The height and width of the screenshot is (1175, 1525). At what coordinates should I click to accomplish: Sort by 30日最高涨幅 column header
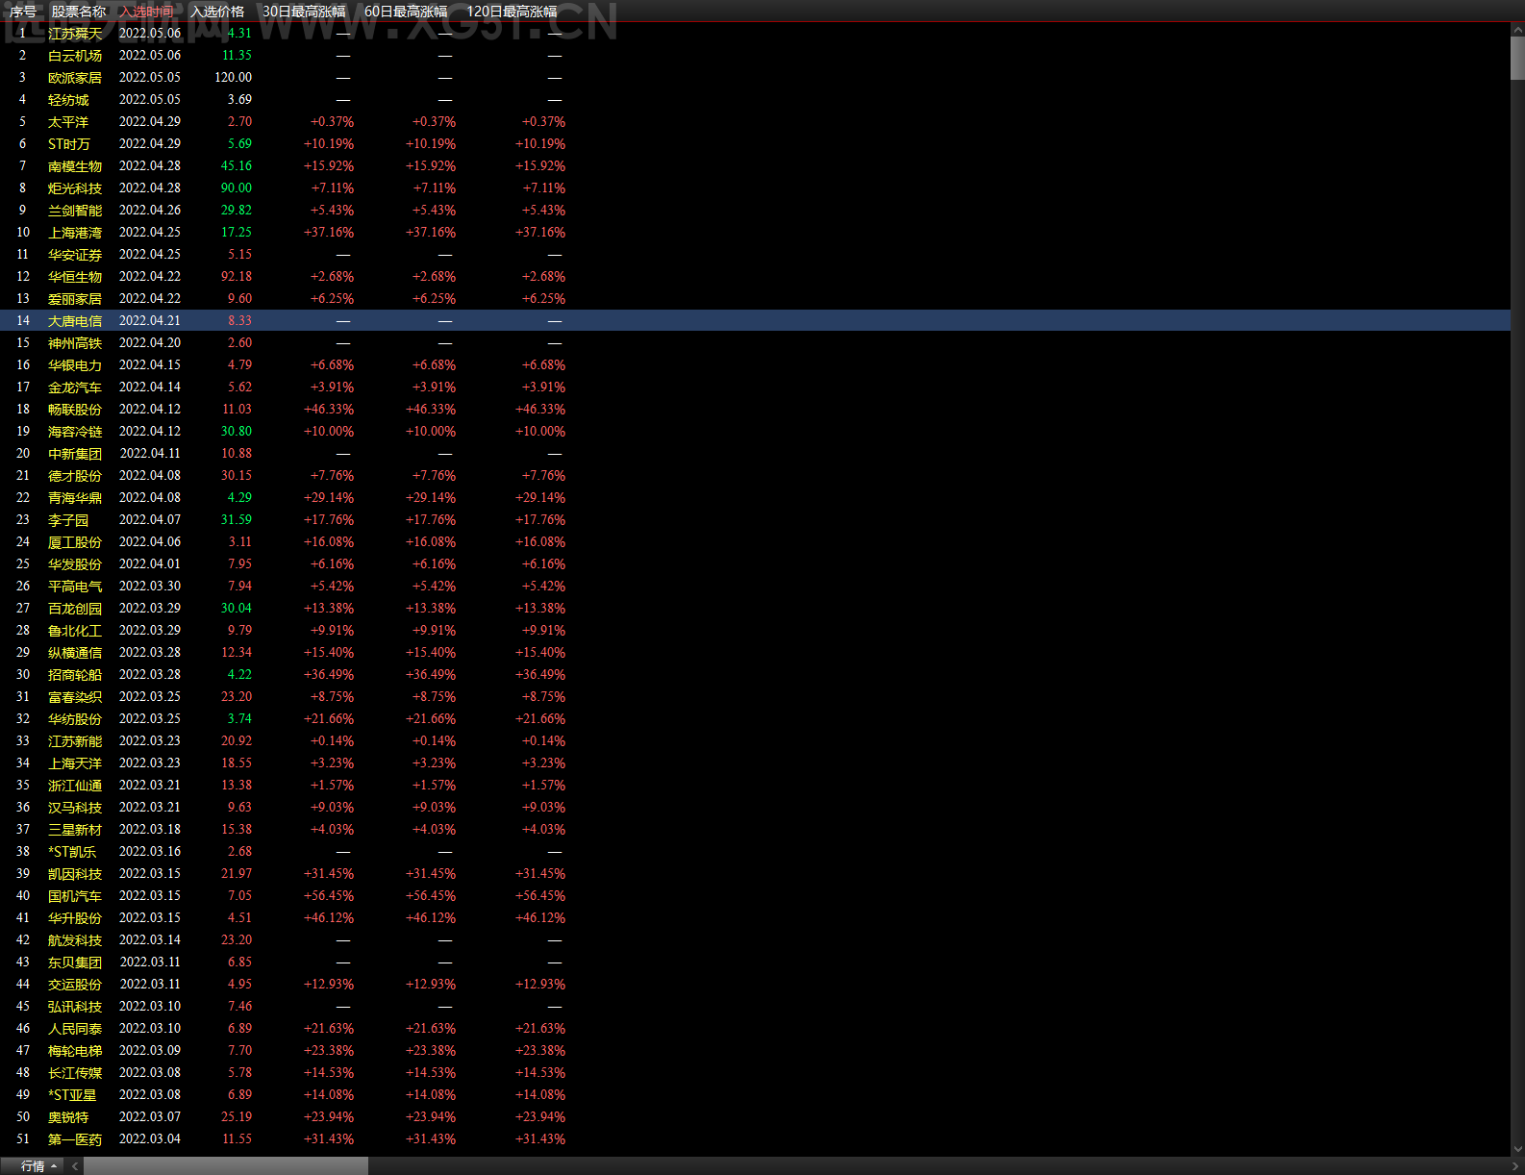(x=304, y=12)
